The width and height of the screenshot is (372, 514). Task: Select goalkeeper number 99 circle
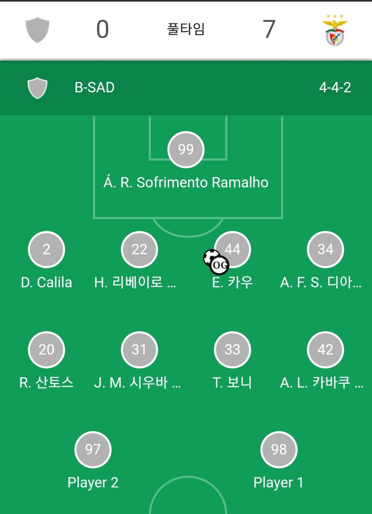[x=186, y=149]
